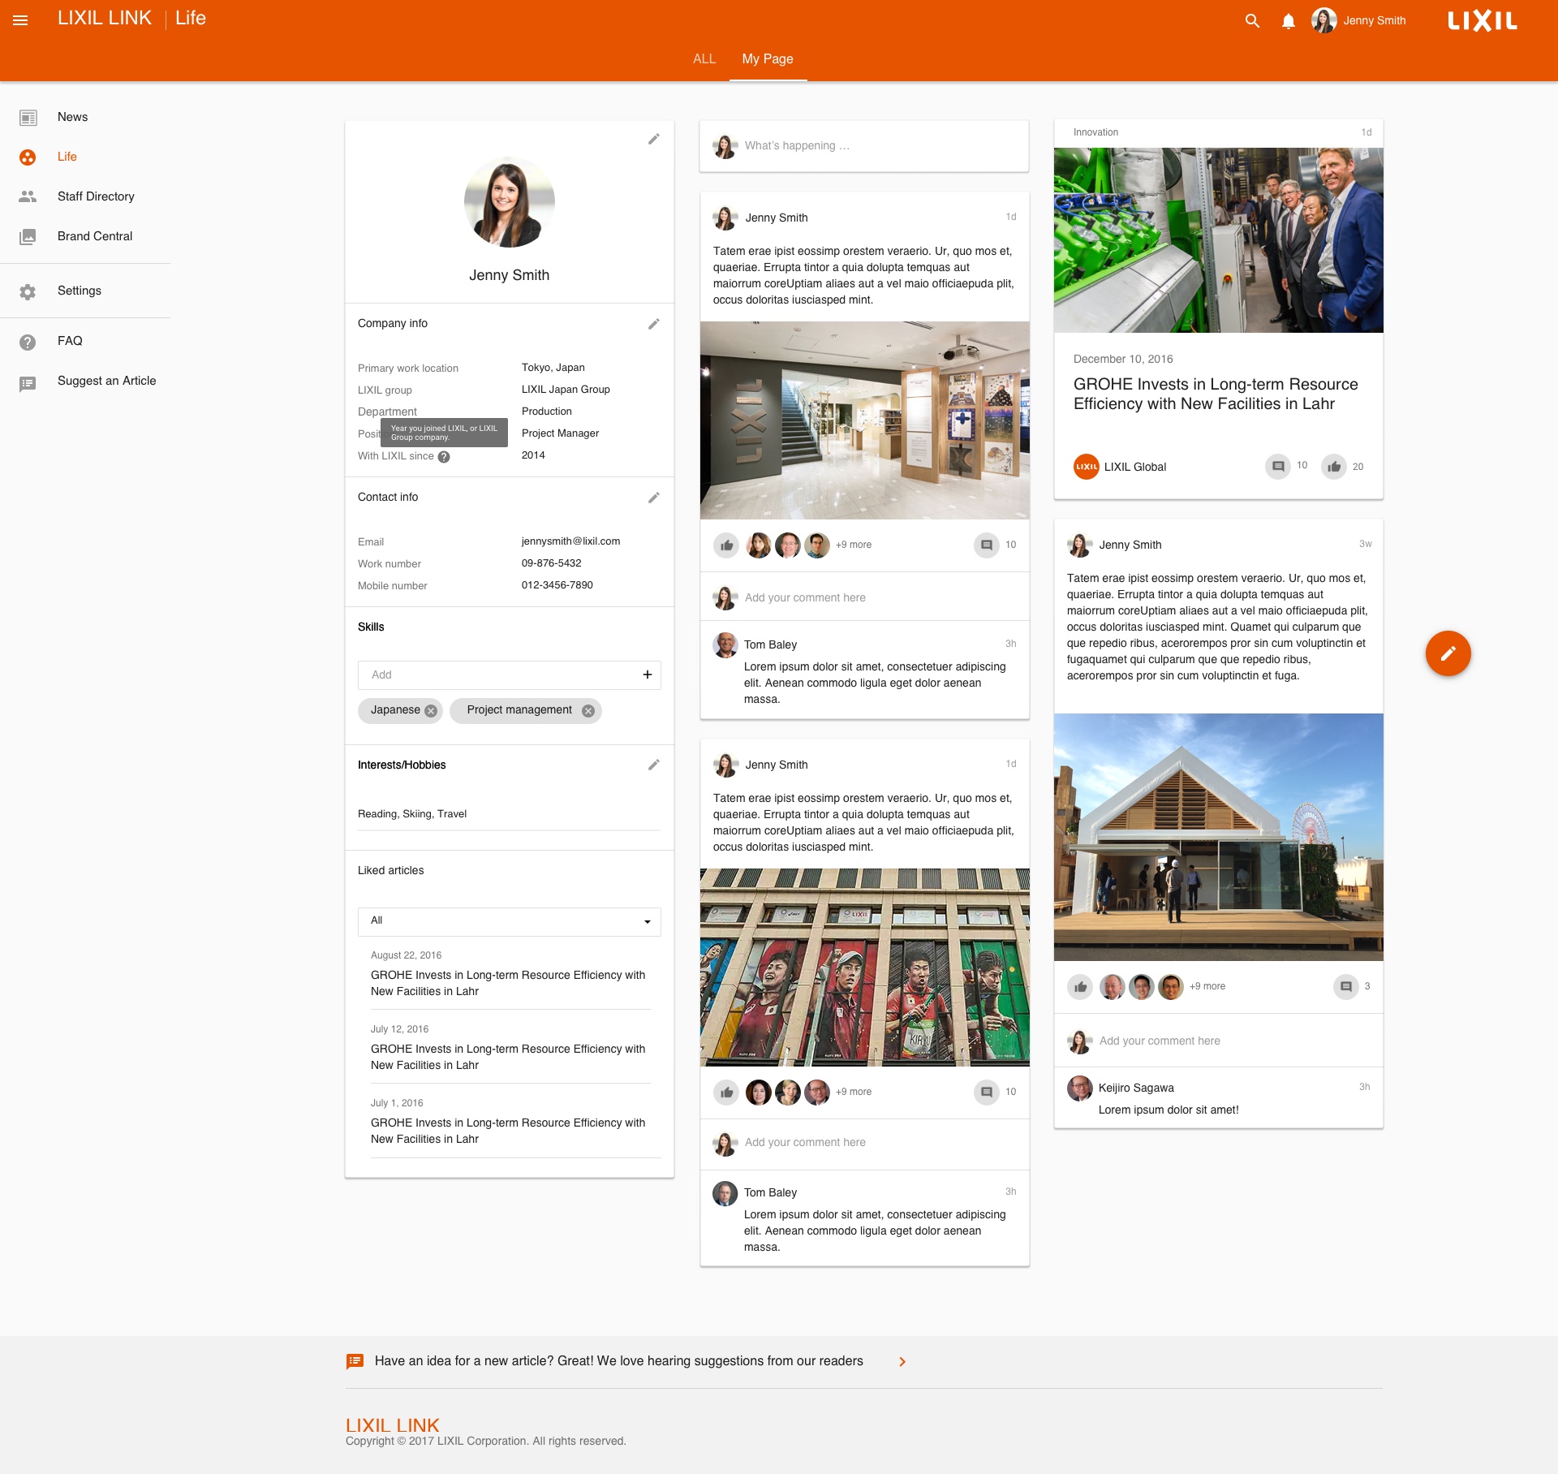Select the My Page tab
Image resolution: width=1558 pixels, height=1474 pixels.
768,58
